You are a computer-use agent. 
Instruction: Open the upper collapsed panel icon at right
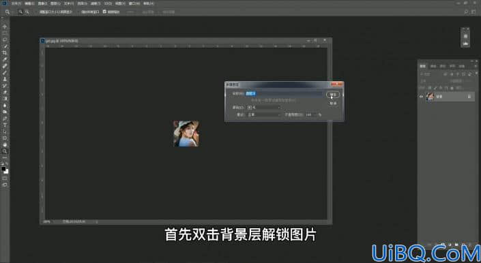coord(465,36)
